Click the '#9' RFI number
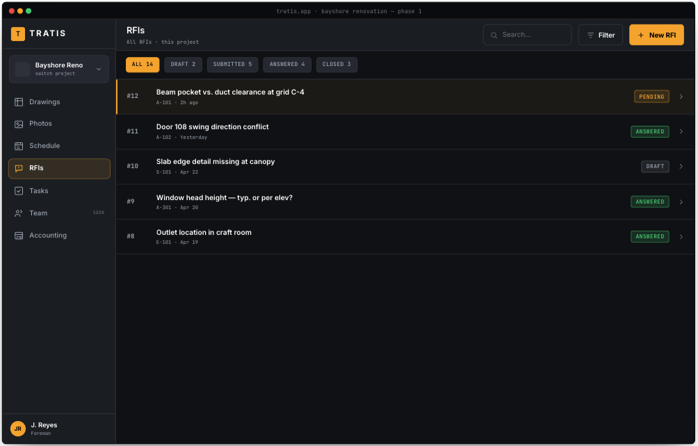Viewport: 698px width, 446px height. [131, 201]
